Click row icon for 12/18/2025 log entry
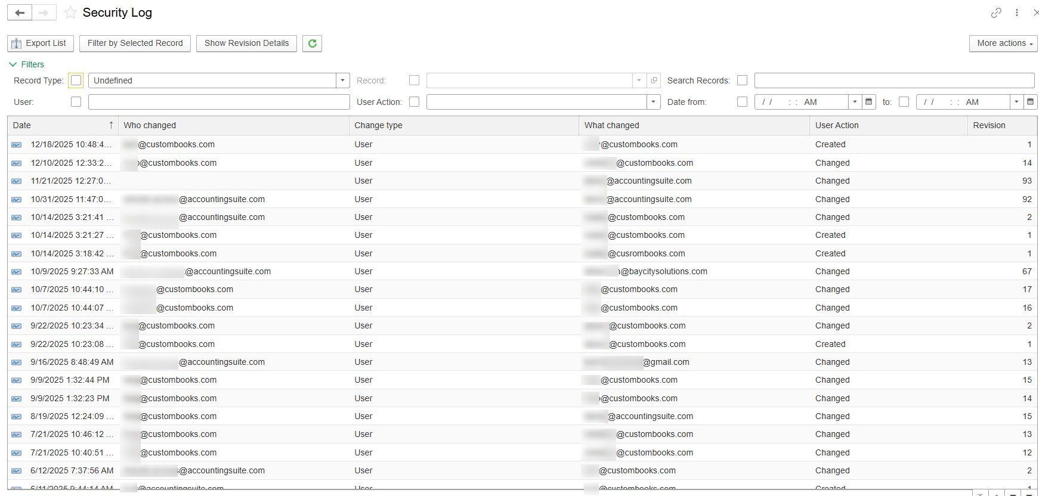Viewport: 1039px width, 496px height. tap(17, 145)
